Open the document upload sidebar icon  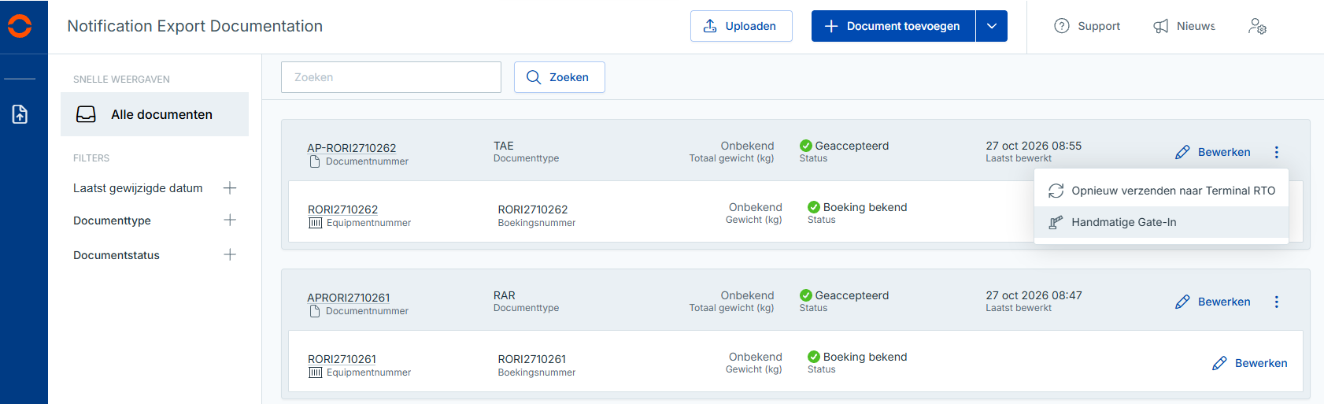coord(20,114)
